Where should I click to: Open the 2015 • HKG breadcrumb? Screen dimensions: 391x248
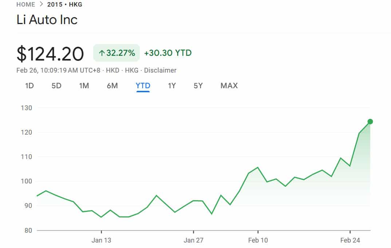[x=64, y=4]
